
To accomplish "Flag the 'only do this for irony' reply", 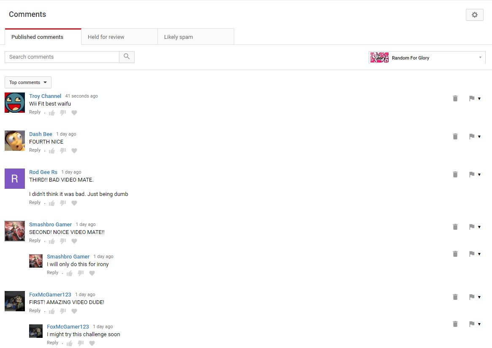I will tap(472, 254).
